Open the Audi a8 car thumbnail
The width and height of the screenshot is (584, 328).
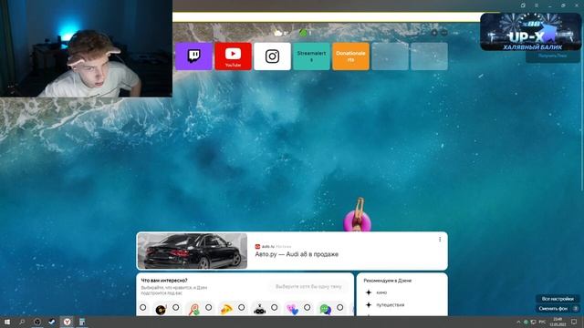(193, 251)
